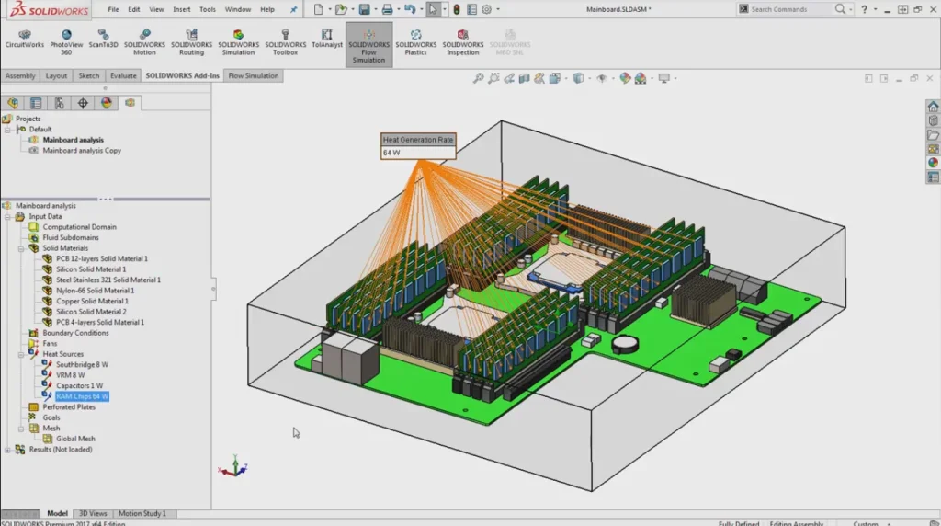Launch PhotoView 360 add-in
Screen dimensions: 941x526
click(66, 42)
